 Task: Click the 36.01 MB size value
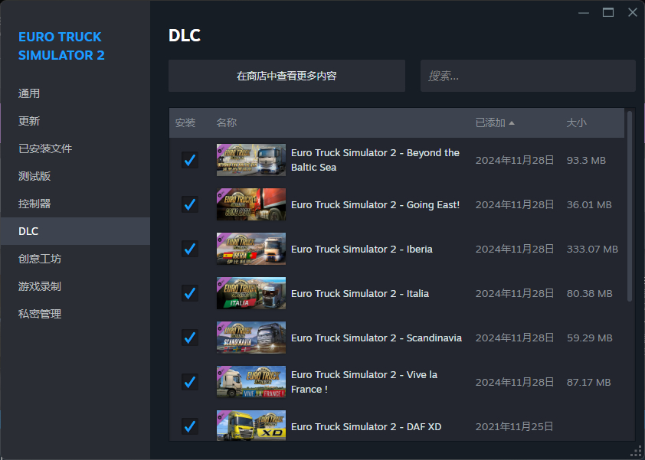click(x=589, y=204)
